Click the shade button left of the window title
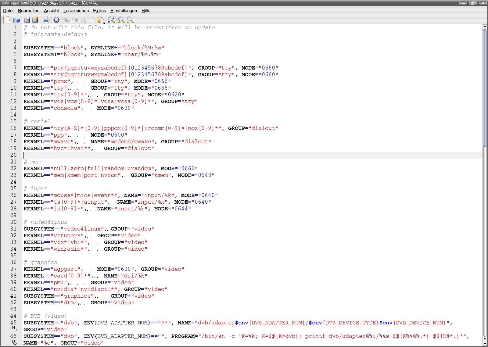 pyautogui.click(x=25, y=3)
